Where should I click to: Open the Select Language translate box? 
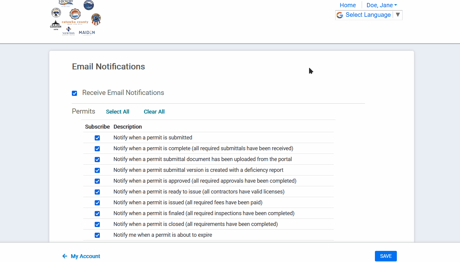tap(368, 15)
